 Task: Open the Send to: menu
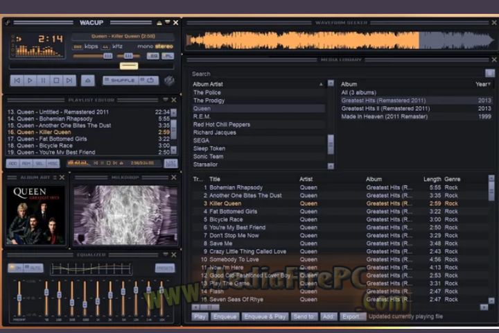click(x=304, y=316)
